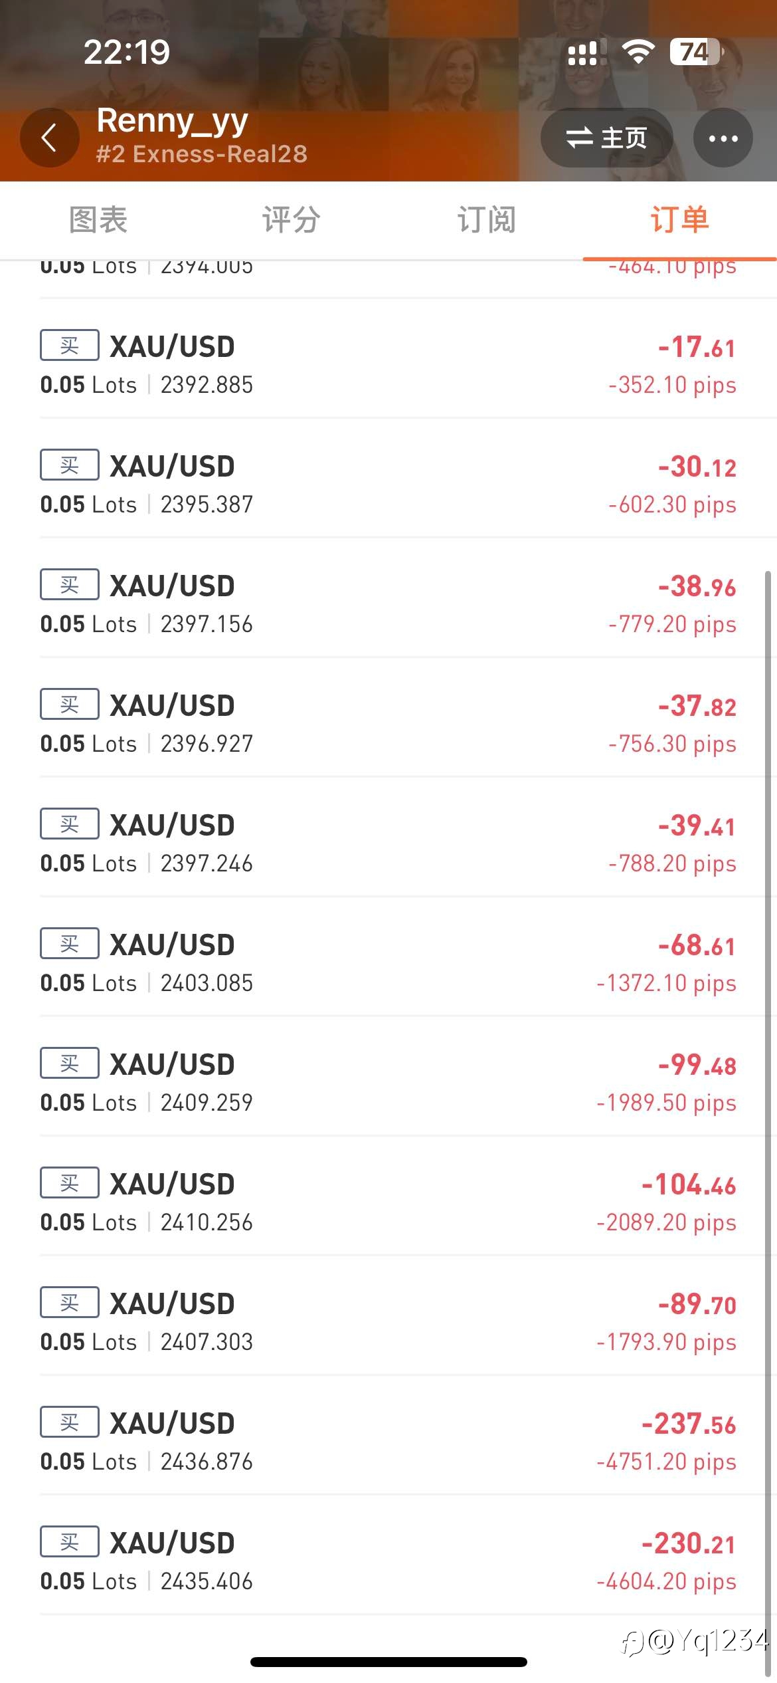777x1683 pixels.
Task: Select the 订单 tab
Action: click(680, 220)
